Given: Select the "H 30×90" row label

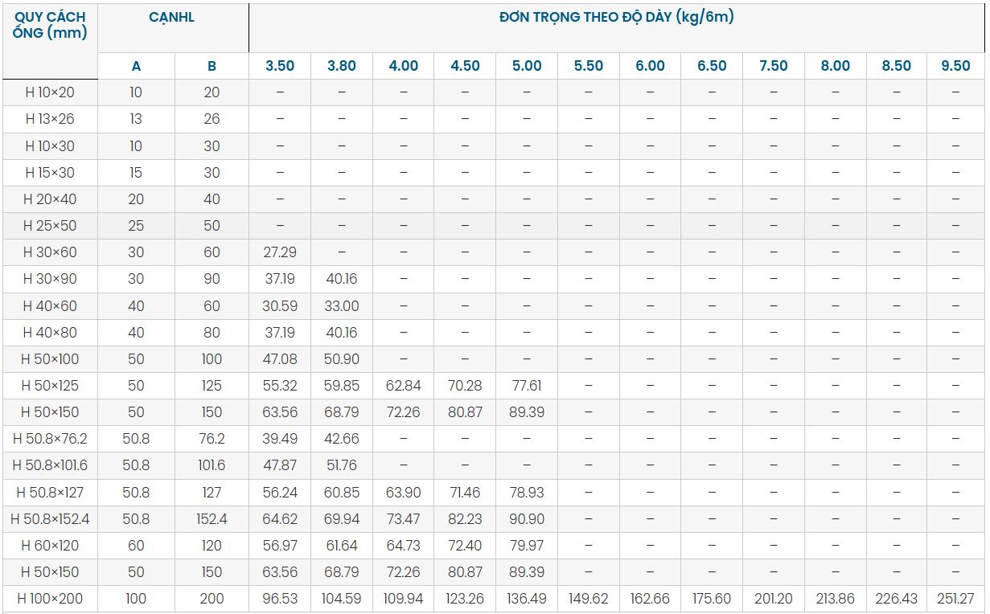Looking at the screenshot, I should coord(50,279).
